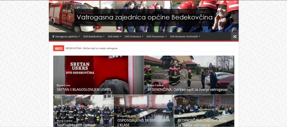
Task: Open the DVD Poznanovec menu item
Action: pyautogui.click(x=156, y=37)
